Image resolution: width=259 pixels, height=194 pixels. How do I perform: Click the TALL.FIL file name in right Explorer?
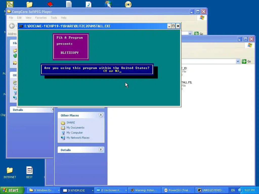click(187, 82)
